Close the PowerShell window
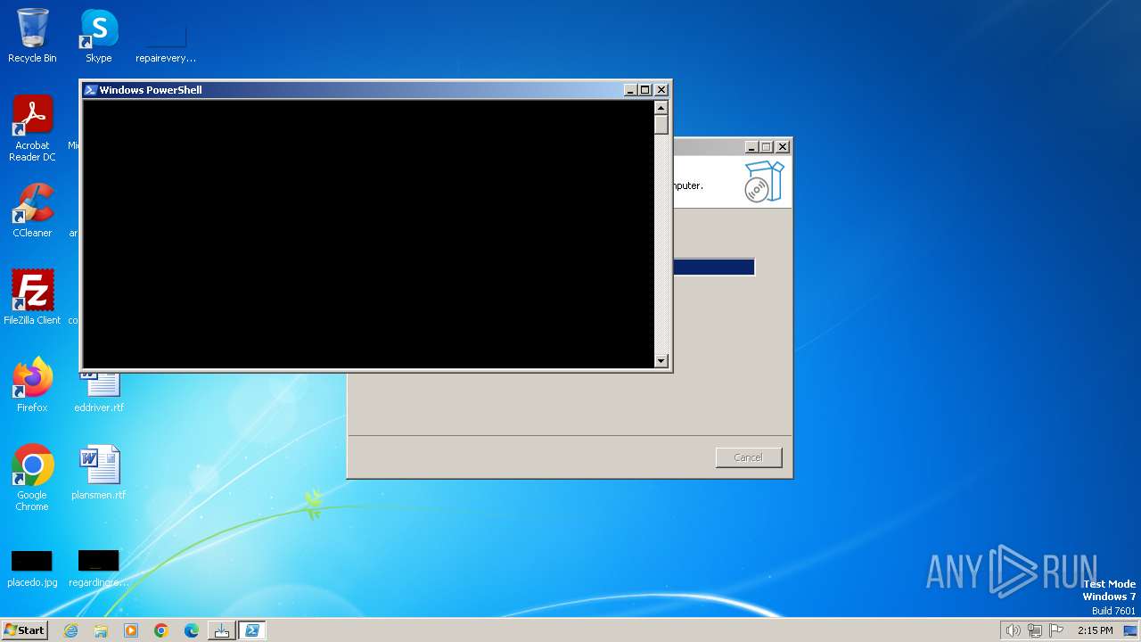This screenshot has height=642, width=1141. click(661, 90)
